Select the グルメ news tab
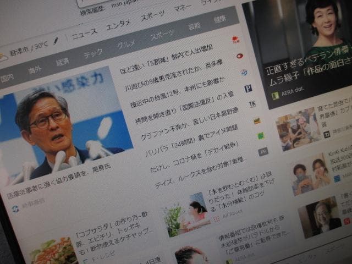 (x=126, y=45)
